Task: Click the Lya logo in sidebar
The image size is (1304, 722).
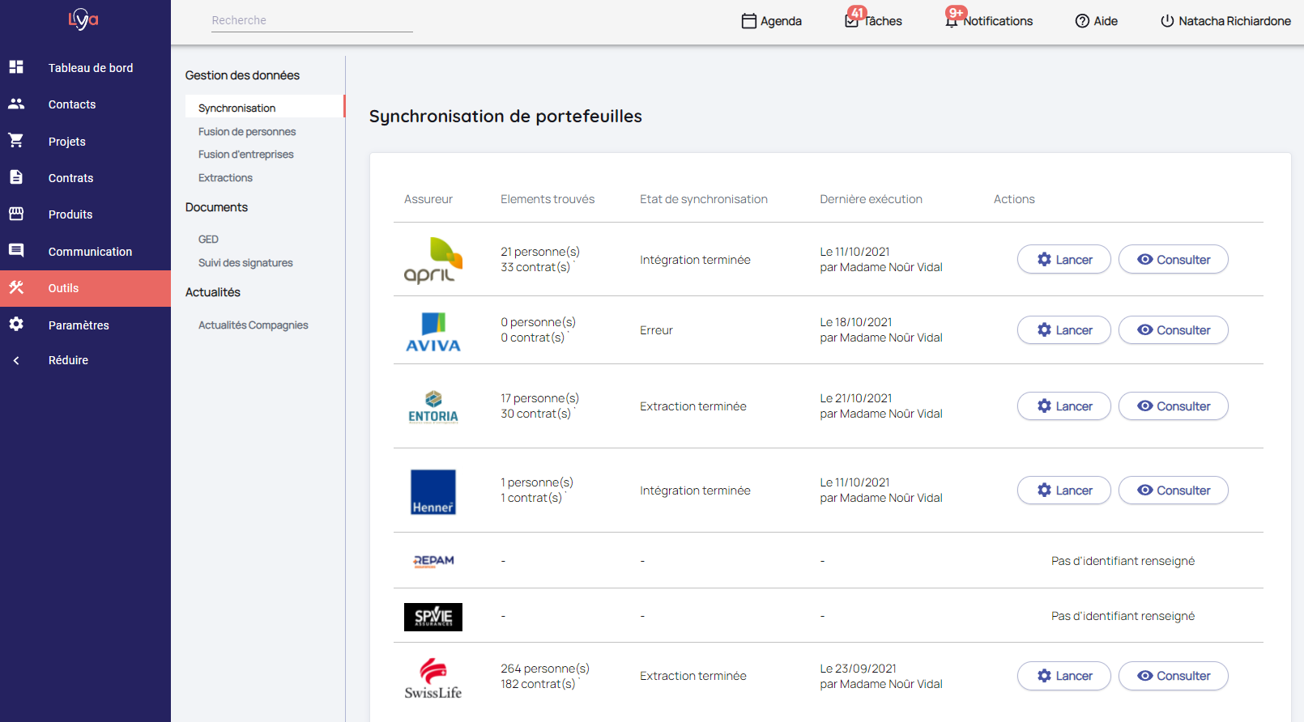Action: click(83, 19)
